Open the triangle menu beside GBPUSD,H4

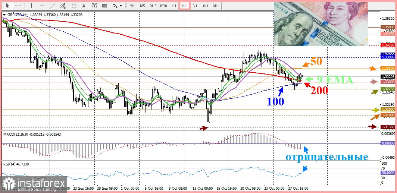pos(4,15)
